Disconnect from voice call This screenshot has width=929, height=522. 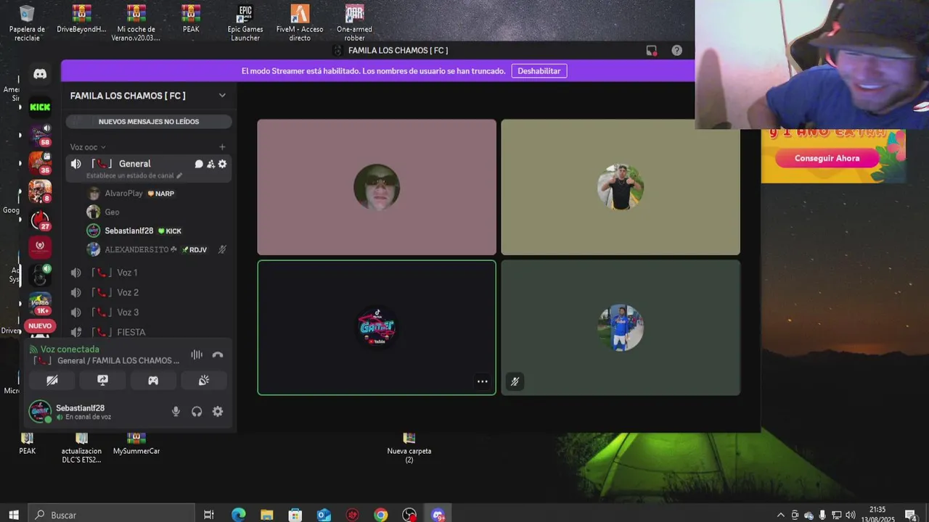(218, 355)
